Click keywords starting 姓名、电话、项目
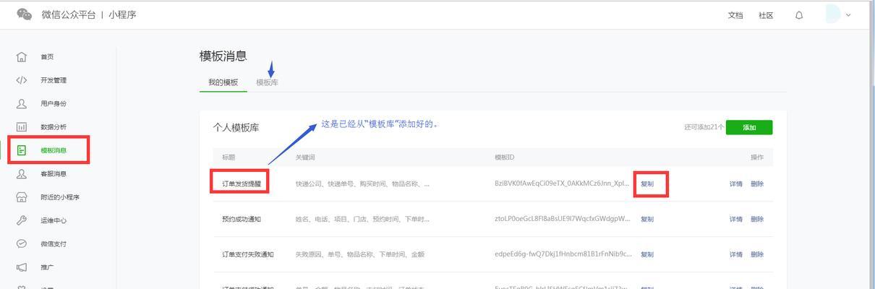The height and width of the screenshot is (289, 875). click(x=362, y=219)
